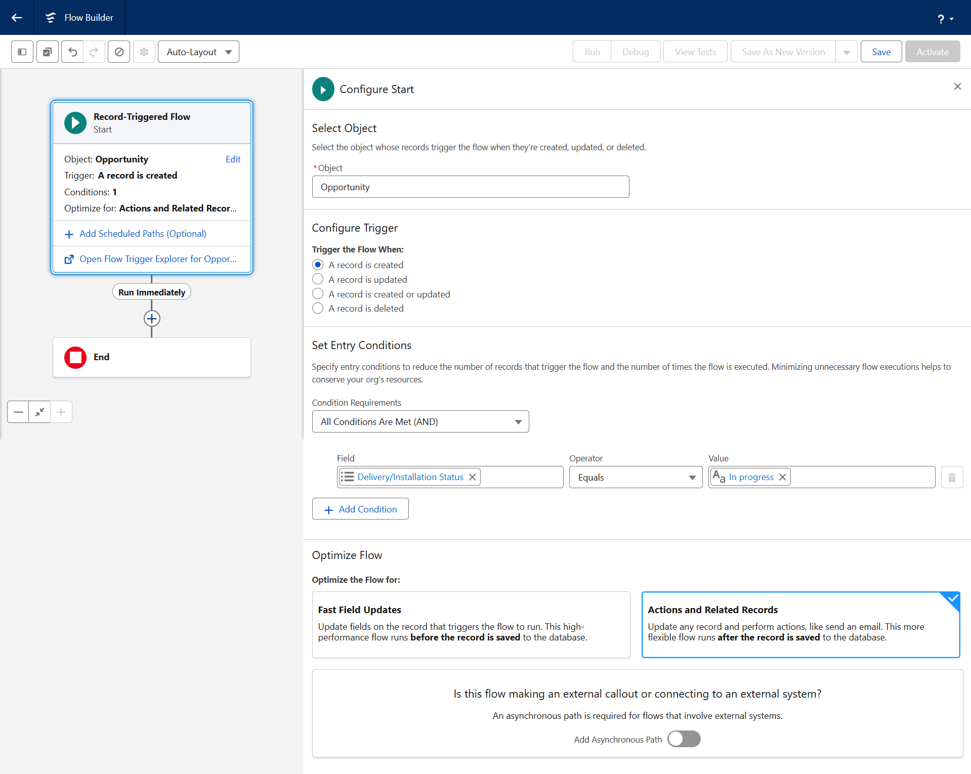Image resolution: width=971 pixels, height=774 pixels.
Task: Remove the 'In progress' value pill
Action: 782,477
